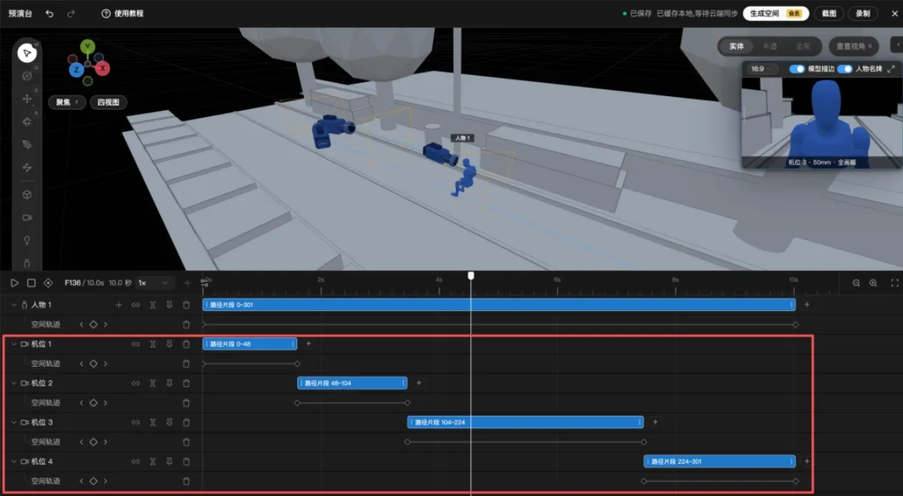Screen dimensions: 903x496
Task: Select the rotate/orbit tool in sidebar
Action: click(x=27, y=76)
